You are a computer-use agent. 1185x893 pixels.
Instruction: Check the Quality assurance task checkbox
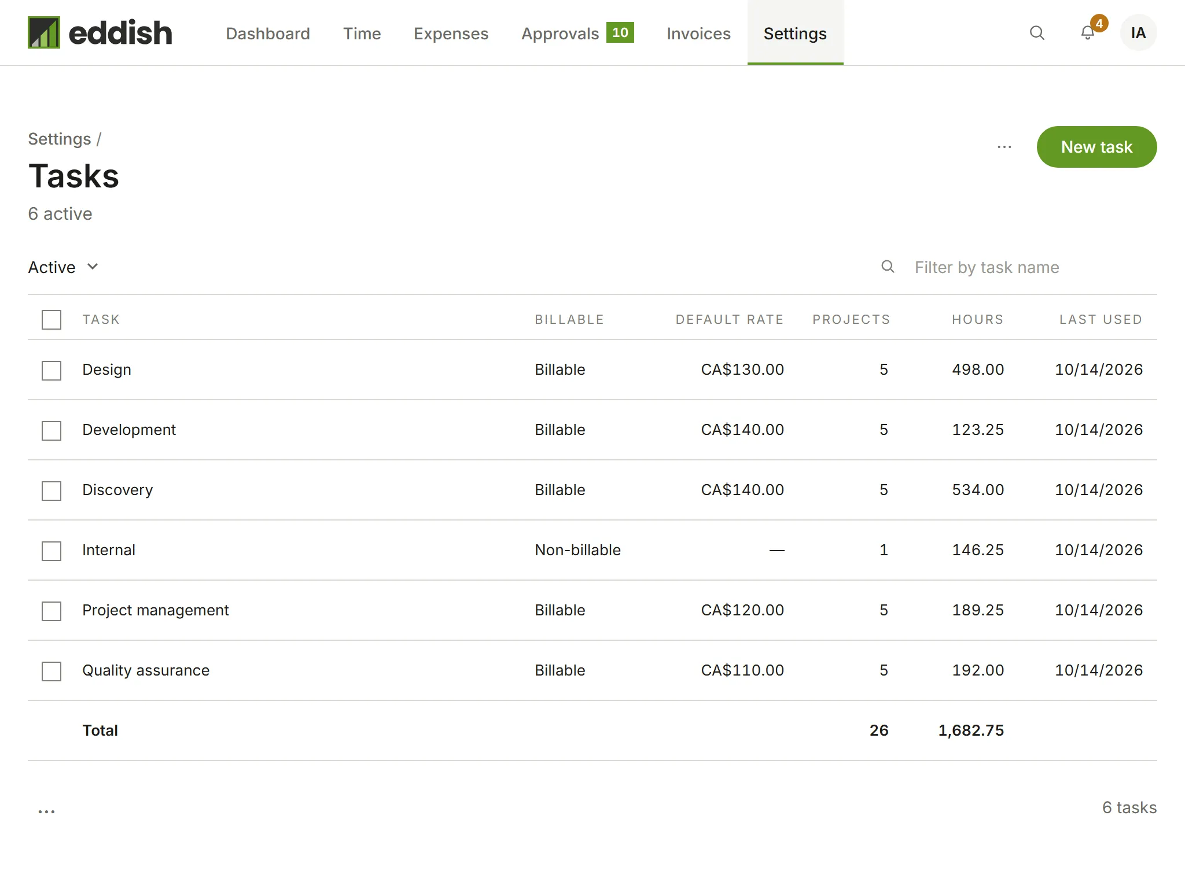point(51,671)
